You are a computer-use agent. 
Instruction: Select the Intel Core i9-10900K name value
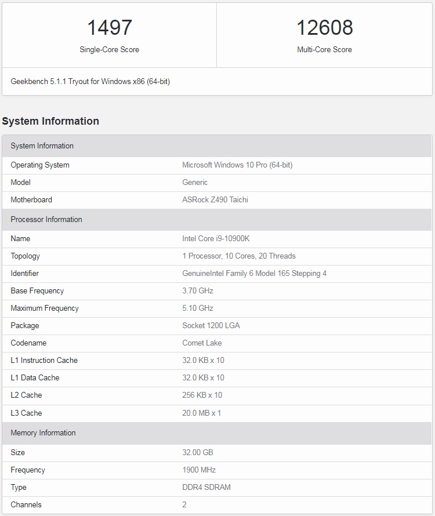point(216,239)
